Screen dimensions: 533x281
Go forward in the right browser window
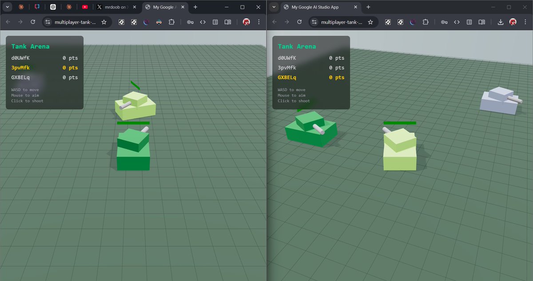point(286,22)
